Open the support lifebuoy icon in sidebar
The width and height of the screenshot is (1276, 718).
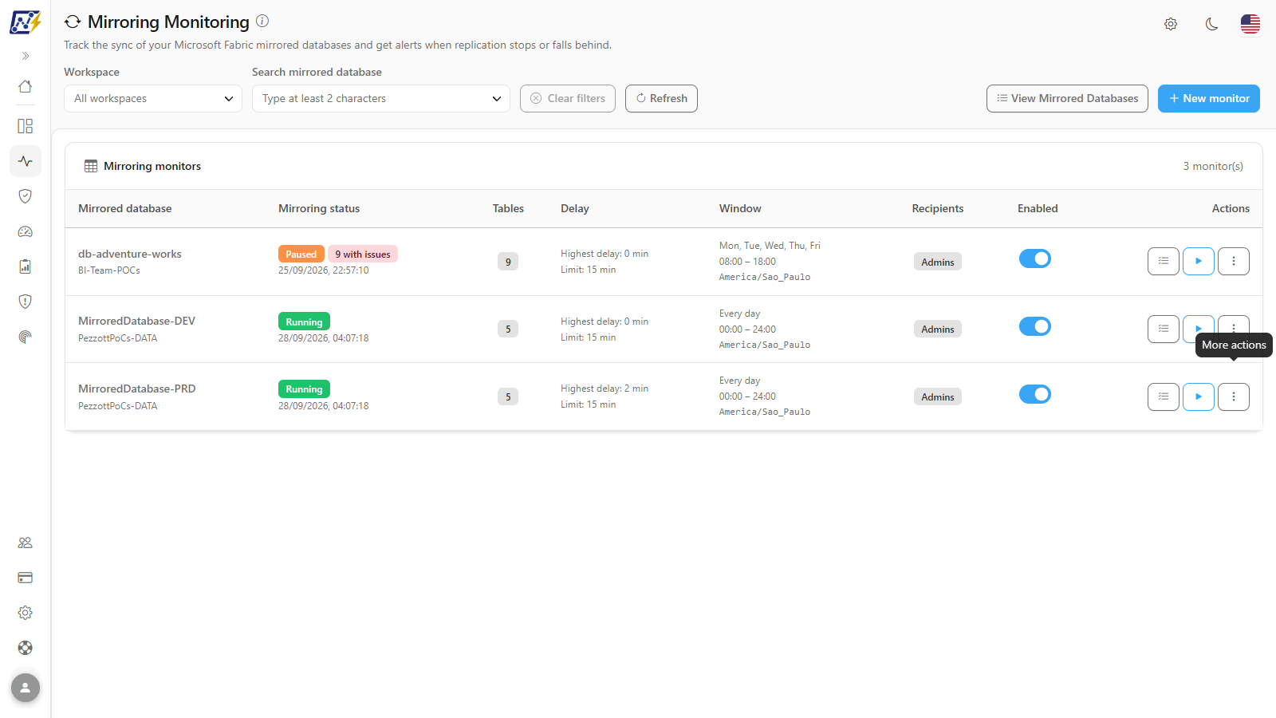point(26,648)
